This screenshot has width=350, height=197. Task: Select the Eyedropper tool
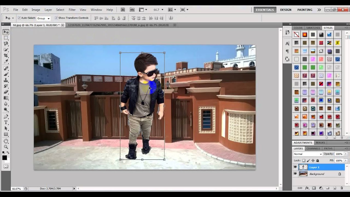point(6,62)
